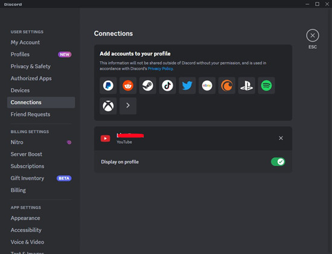Connect a TikTok account
The image size is (332, 254).
pyautogui.click(x=167, y=86)
